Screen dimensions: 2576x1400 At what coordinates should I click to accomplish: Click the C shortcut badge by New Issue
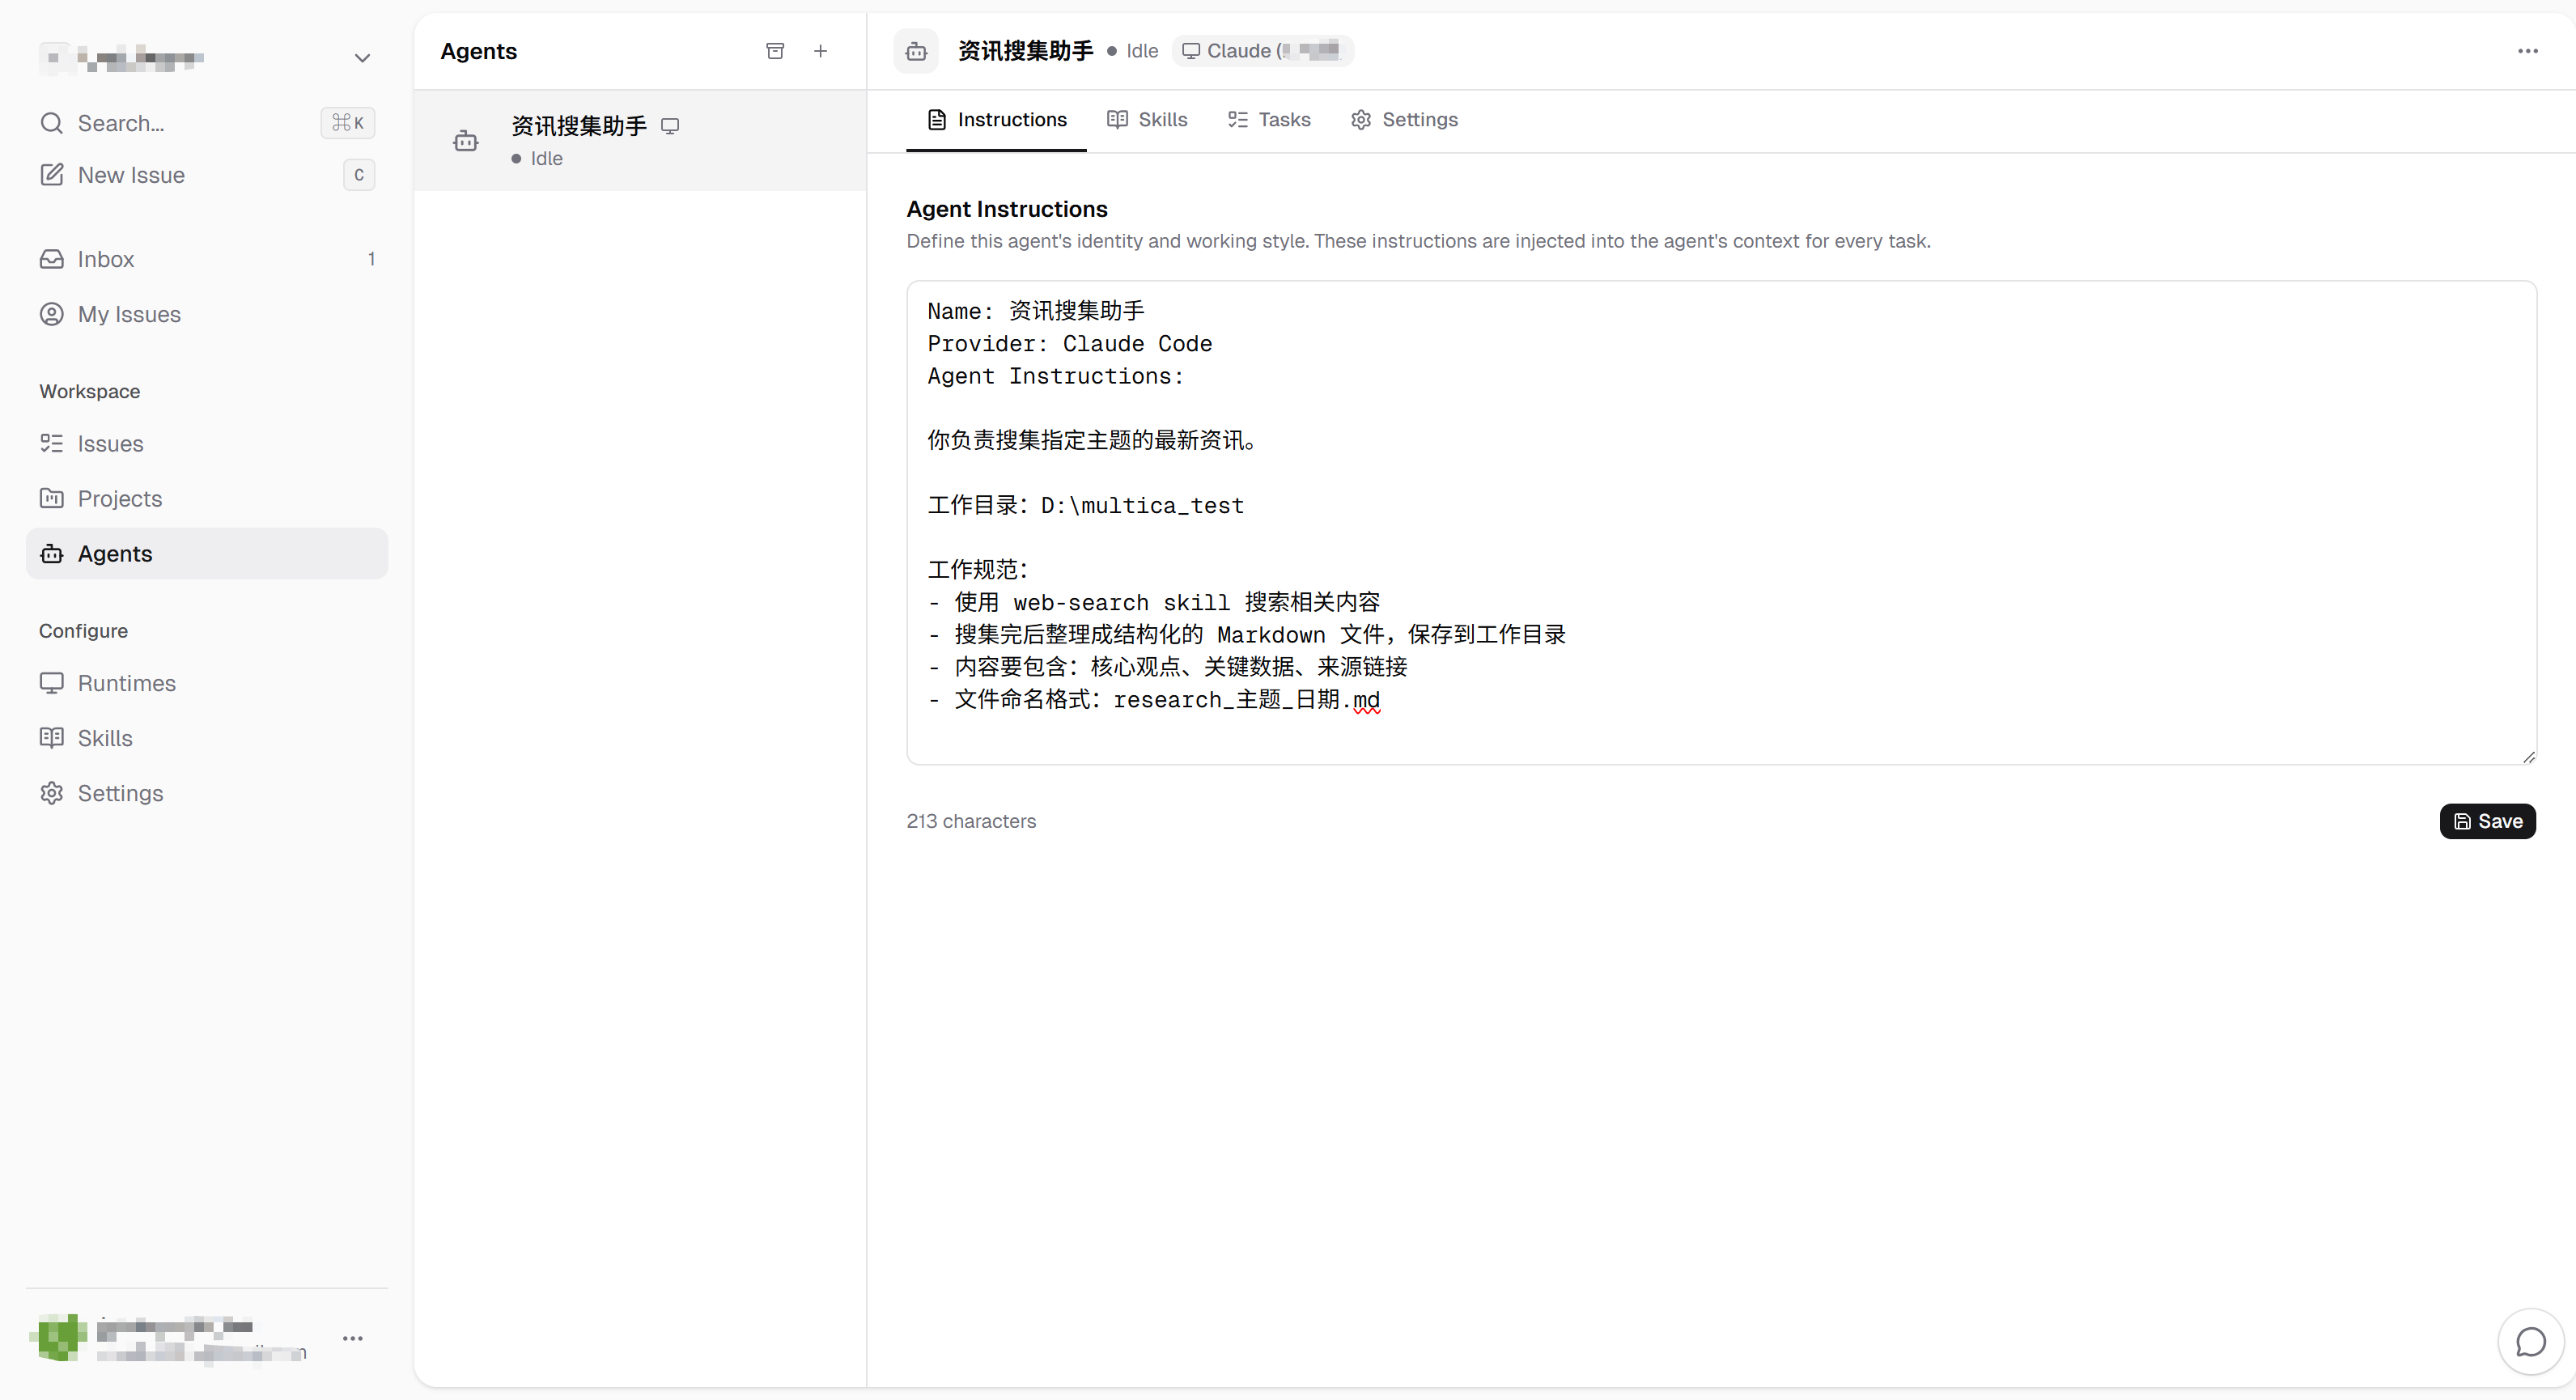(359, 175)
